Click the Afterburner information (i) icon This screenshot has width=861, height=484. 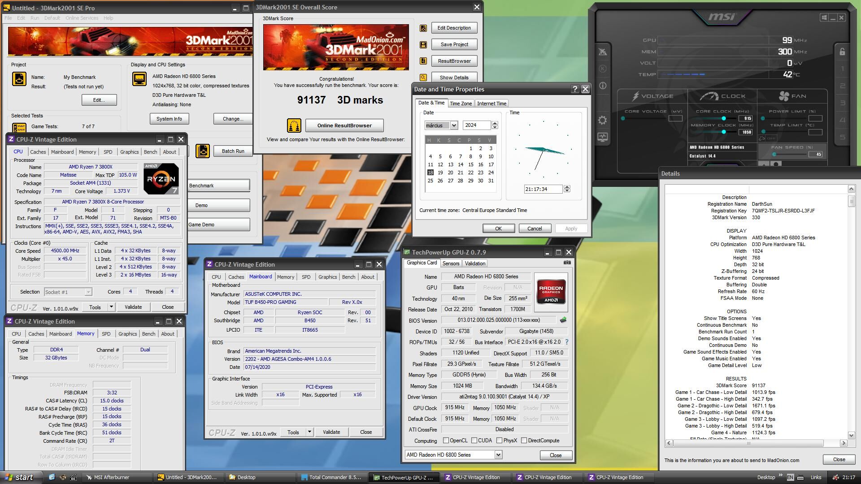click(602, 86)
